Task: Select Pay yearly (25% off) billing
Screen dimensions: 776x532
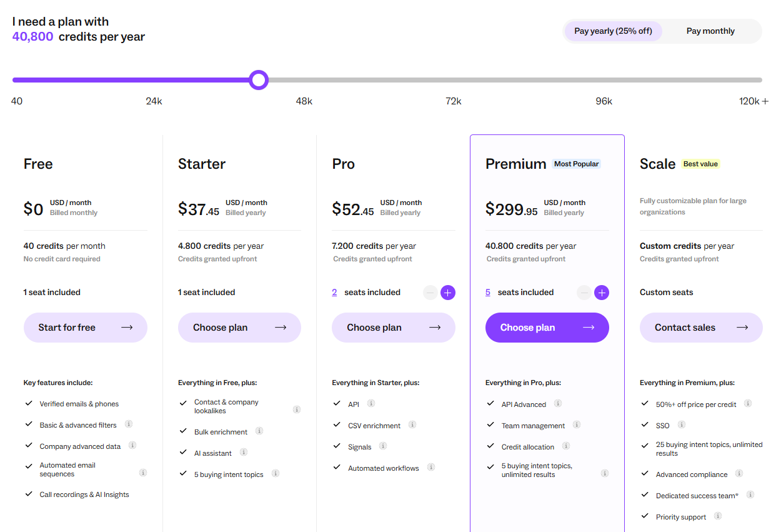Action: pyautogui.click(x=613, y=31)
